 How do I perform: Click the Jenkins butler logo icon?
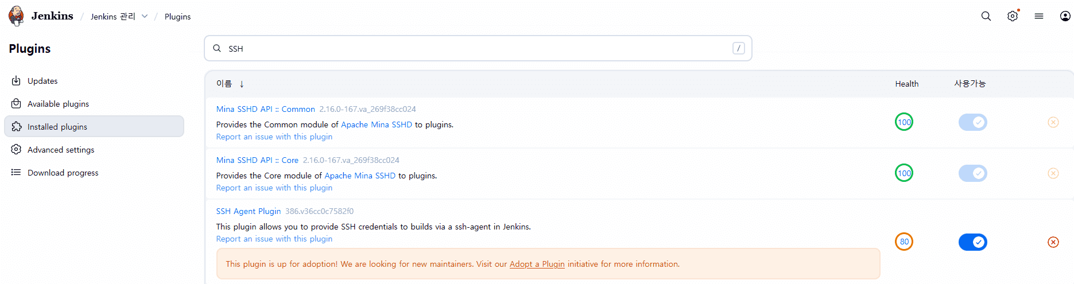16,16
